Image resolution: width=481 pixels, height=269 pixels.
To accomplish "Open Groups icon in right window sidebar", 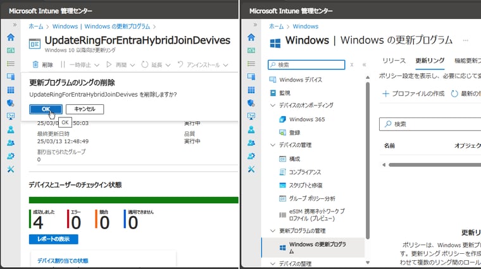I will click(x=251, y=143).
